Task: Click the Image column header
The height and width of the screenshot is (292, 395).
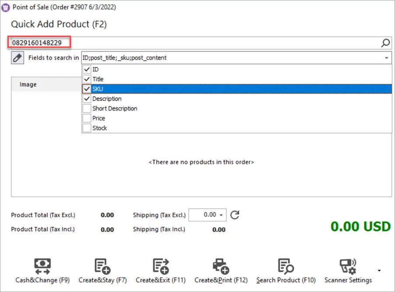Action: point(27,84)
